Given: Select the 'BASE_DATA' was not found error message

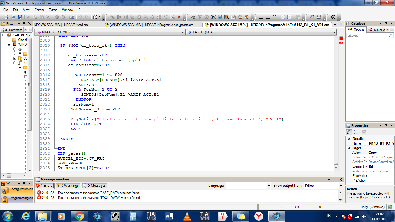Looking at the screenshot, I should coord(99,193).
